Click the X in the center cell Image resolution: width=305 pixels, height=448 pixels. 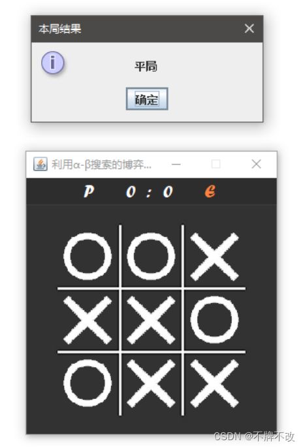pyautogui.click(x=151, y=320)
